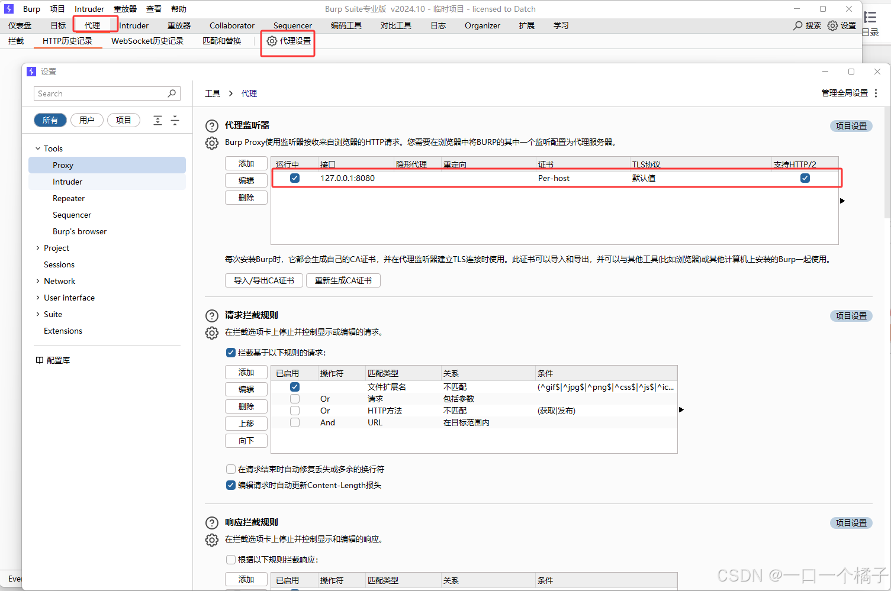This screenshot has width=891, height=591.
Task: Open the 设置 gear in the main toolbar
Action: pyautogui.click(x=832, y=25)
